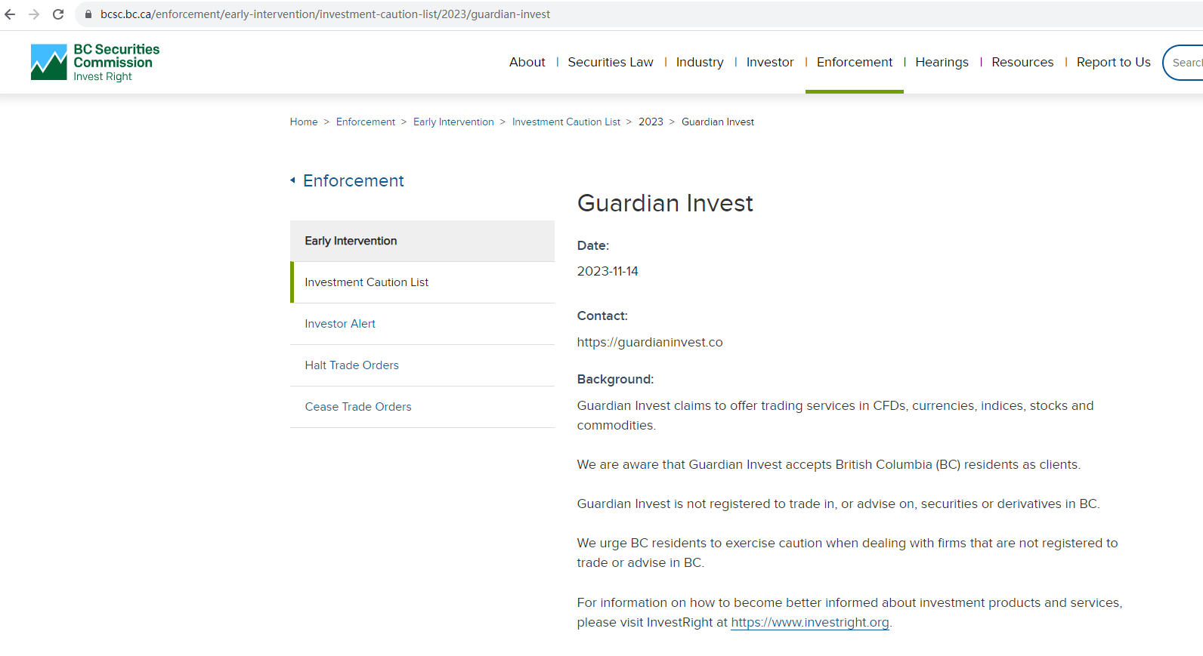This screenshot has height=656, width=1203.
Task: Click the padlock site info icon
Action: pyautogui.click(x=88, y=14)
